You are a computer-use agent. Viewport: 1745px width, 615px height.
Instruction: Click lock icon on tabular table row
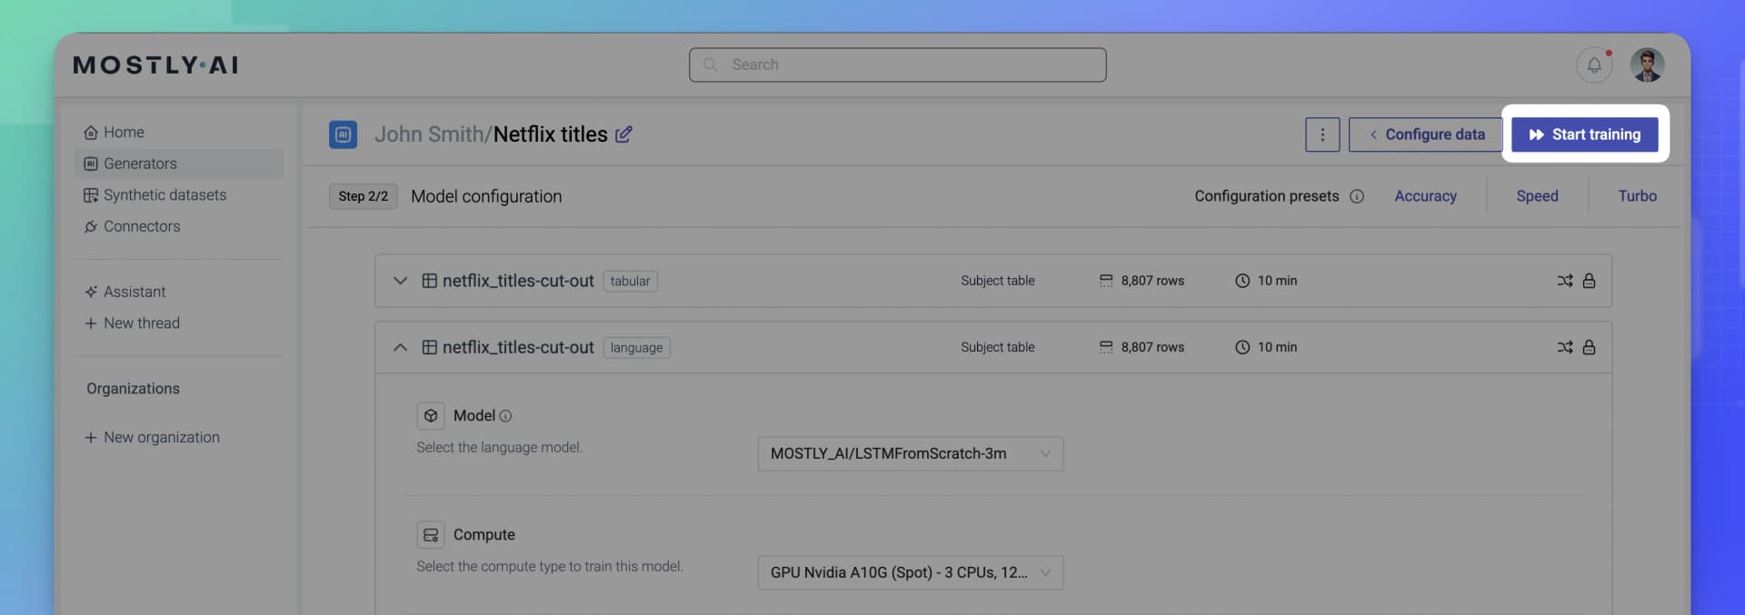click(1589, 281)
